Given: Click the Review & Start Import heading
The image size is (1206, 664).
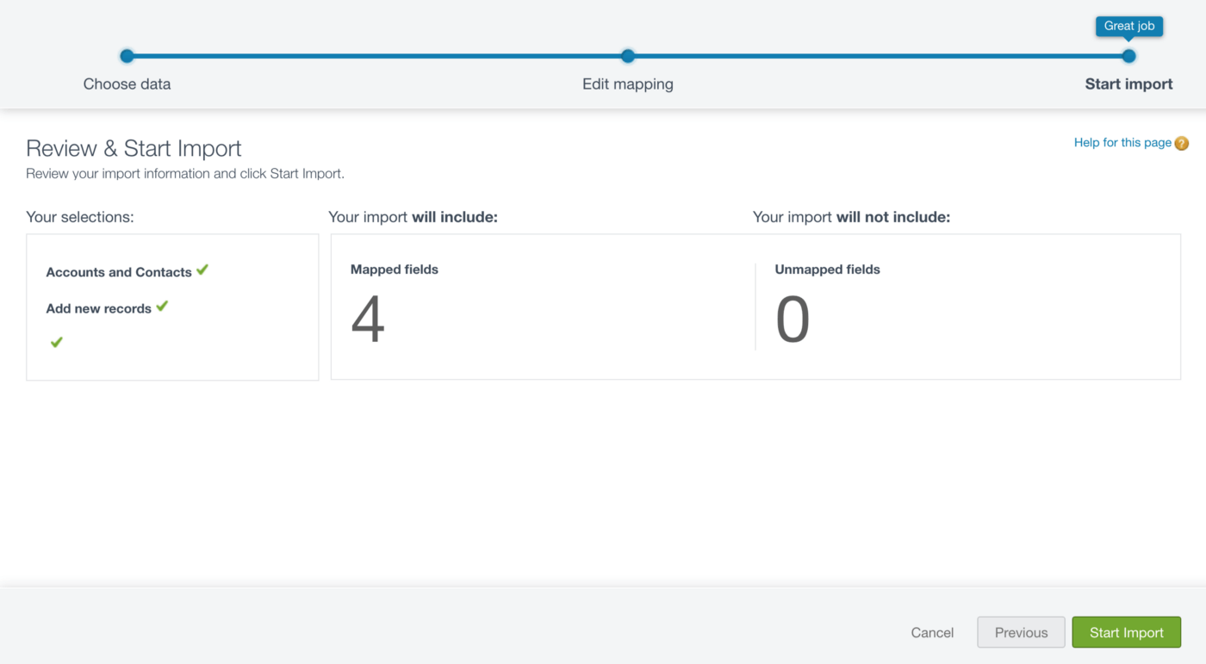Looking at the screenshot, I should 134,148.
